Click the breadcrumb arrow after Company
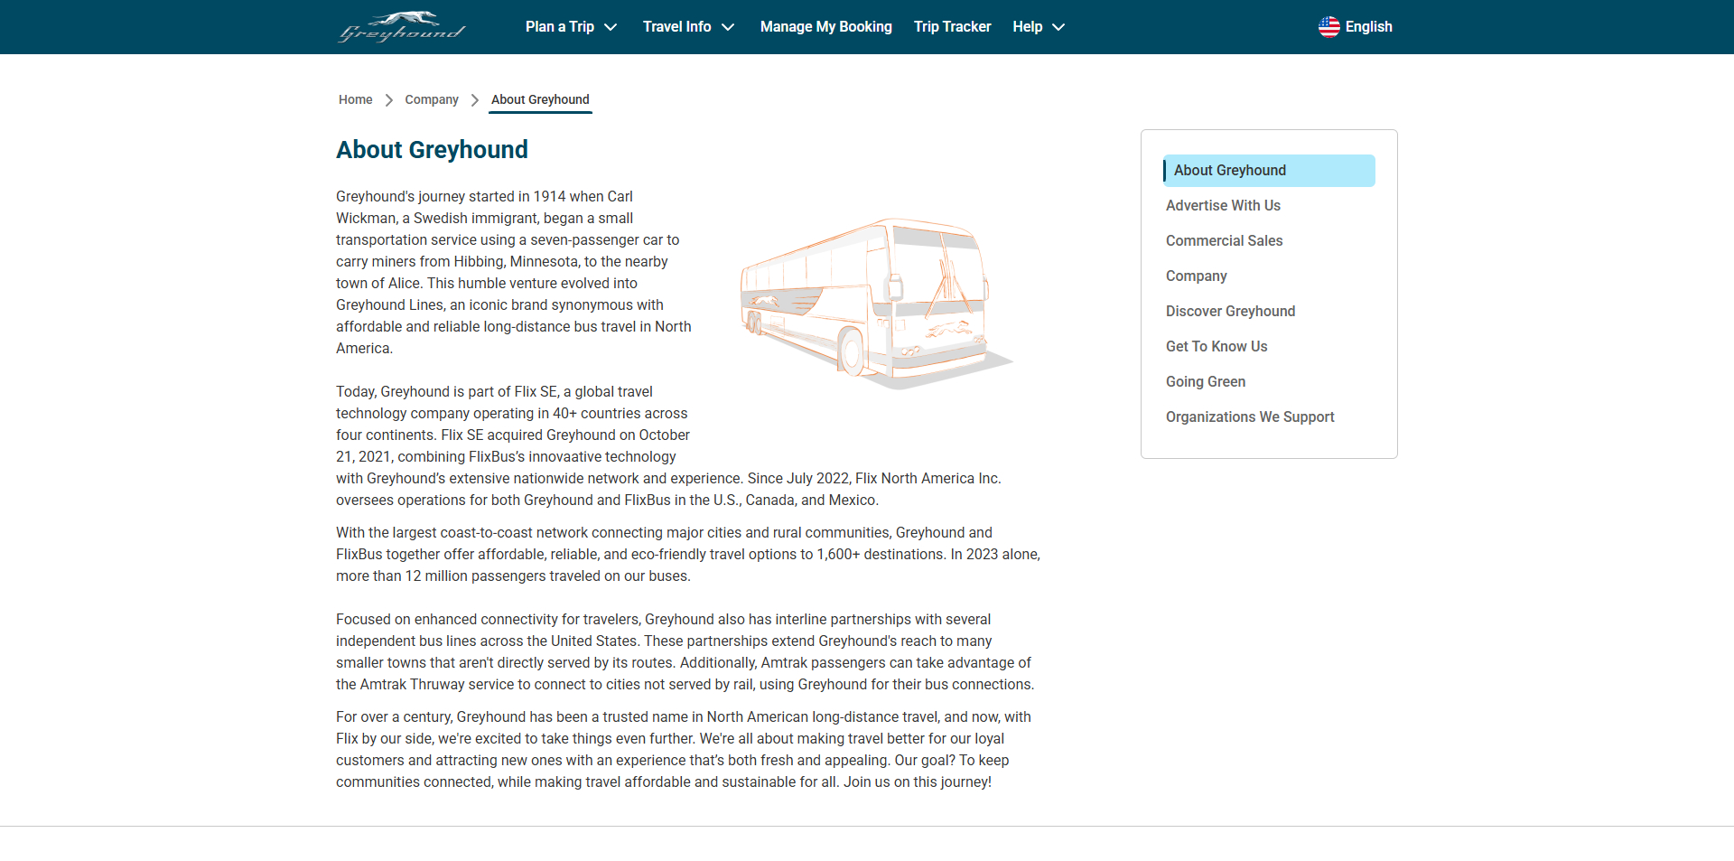Viewport: 1734px width, 861px height. tap(475, 100)
